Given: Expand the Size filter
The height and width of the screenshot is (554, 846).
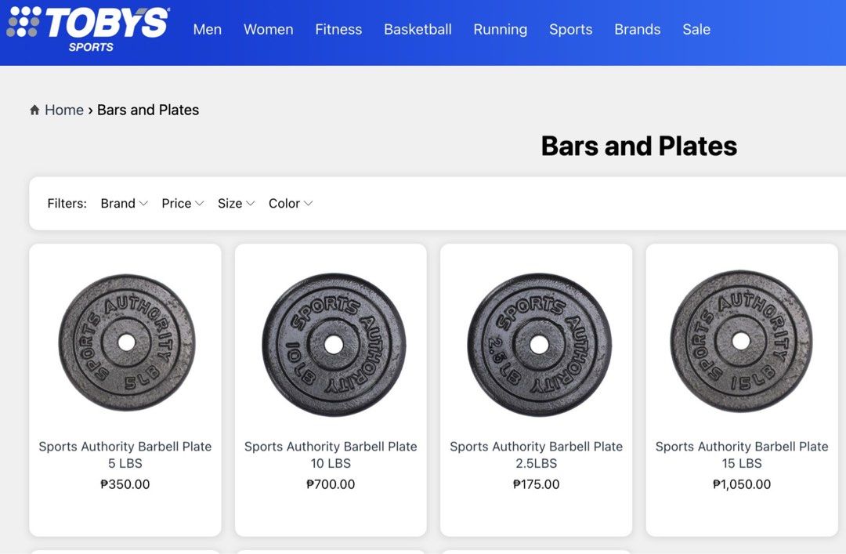Looking at the screenshot, I should [235, 203].
